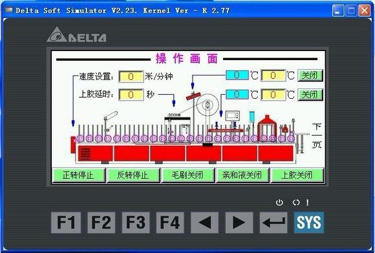Minimize the Delta Soft Simulator window
This screenshot has width=375, height=253.
coord(338,11)
